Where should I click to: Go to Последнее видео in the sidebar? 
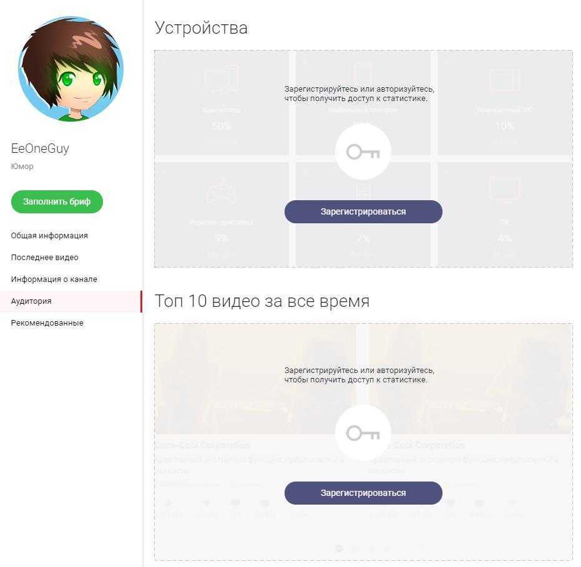pyautogui.click(x=44, y=258)
